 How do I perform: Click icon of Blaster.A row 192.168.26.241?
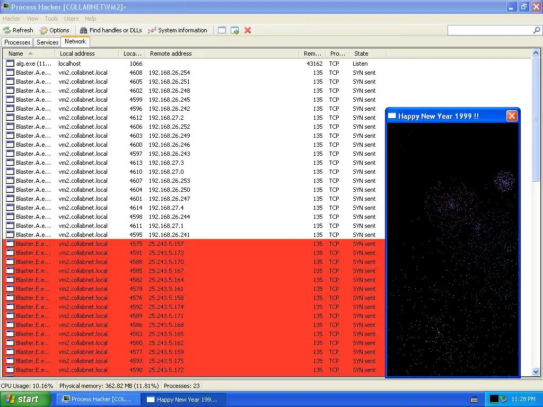tap(10, 235)
